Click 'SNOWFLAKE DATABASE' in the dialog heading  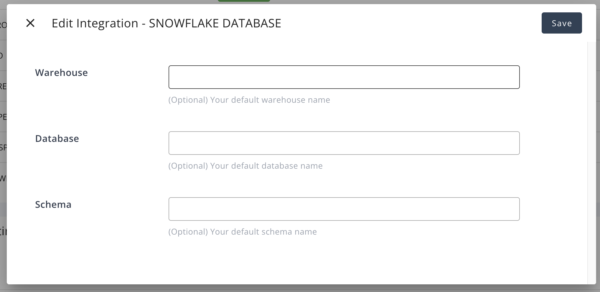[x=215, y=23]
